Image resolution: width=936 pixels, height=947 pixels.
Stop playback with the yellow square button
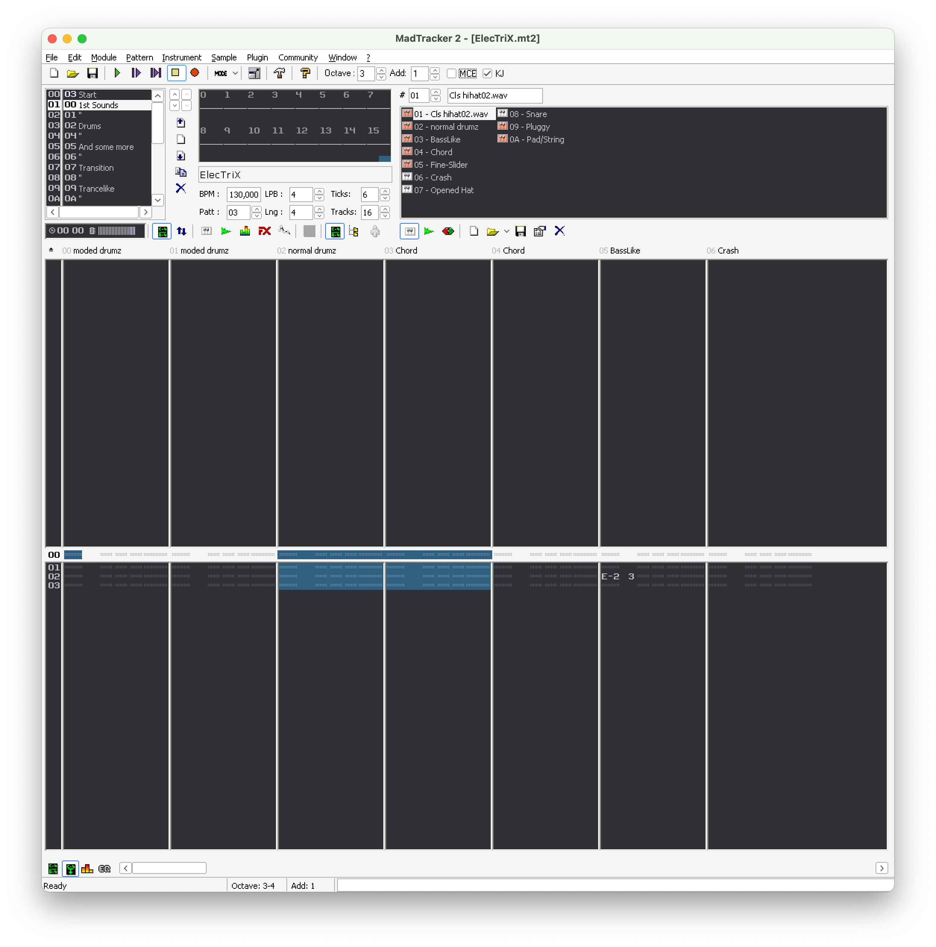click(176, 73)
